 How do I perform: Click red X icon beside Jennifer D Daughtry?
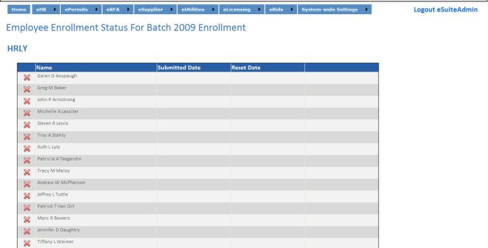coord(27,232)
